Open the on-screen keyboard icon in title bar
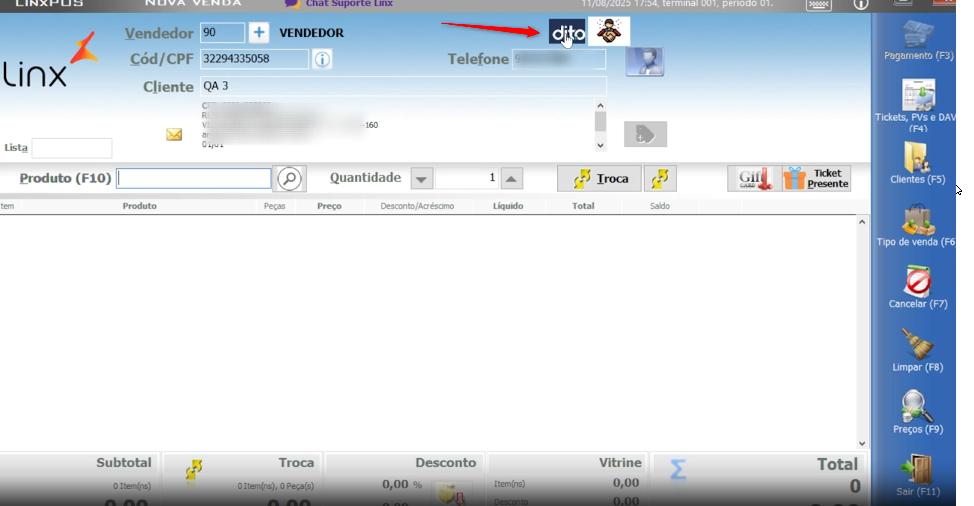Viewport: 974px width, 506px height. point(819,5)
